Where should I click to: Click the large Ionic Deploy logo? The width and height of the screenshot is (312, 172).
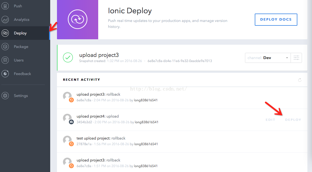[77, 19]
